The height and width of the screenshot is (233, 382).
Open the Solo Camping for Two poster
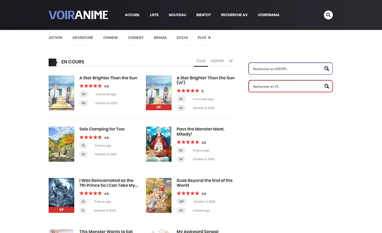click(x=61, y=144)
